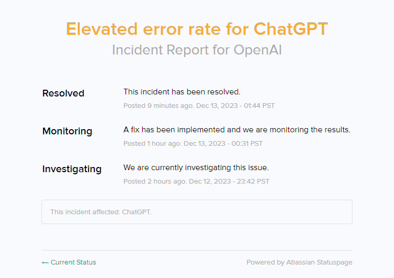Open the Powered by Atlassian Statuspage link
The image size is (394, 278).
(x=299, y=262)
